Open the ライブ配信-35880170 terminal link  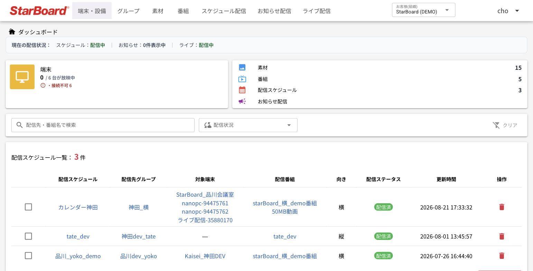tap(205, 220)
